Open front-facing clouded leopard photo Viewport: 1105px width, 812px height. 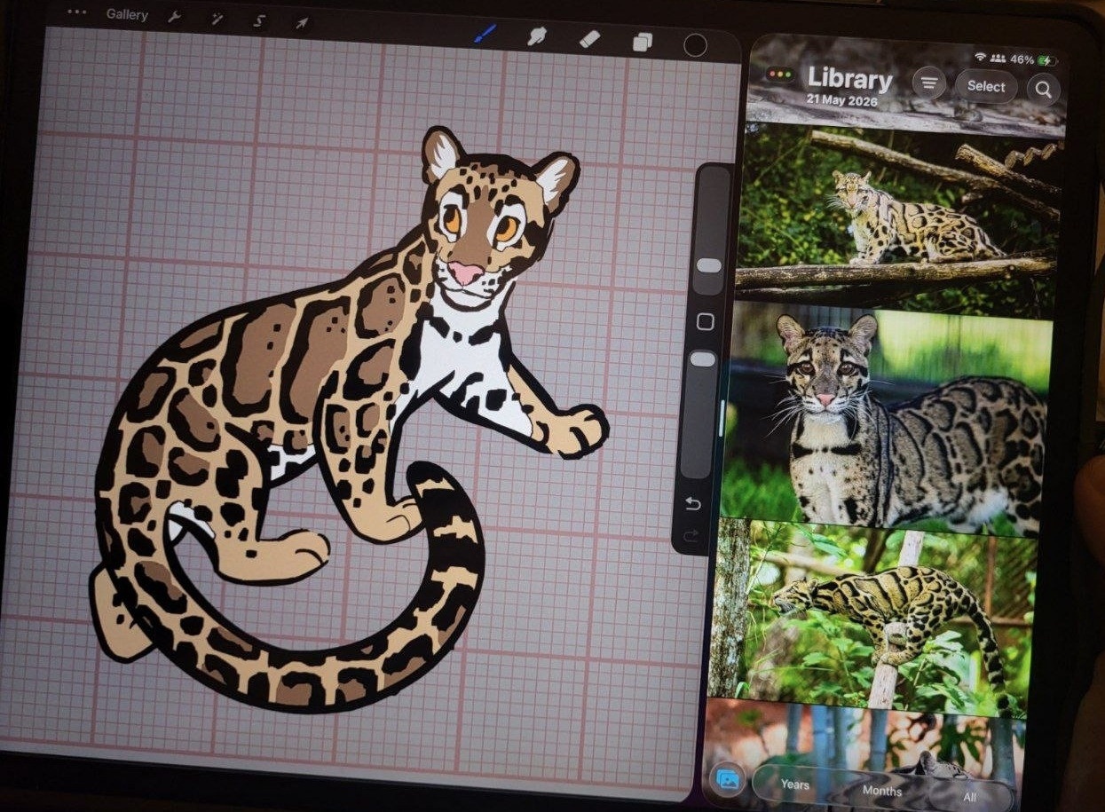[x=885, y=419]
